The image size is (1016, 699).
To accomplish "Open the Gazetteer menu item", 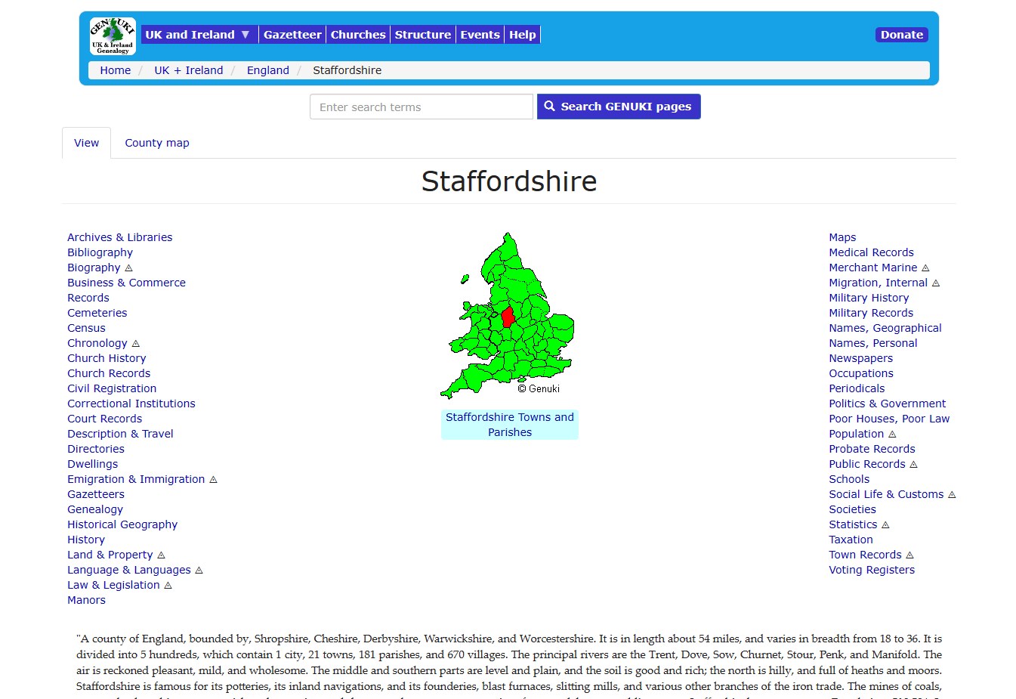I will click(x=292, y=35).
